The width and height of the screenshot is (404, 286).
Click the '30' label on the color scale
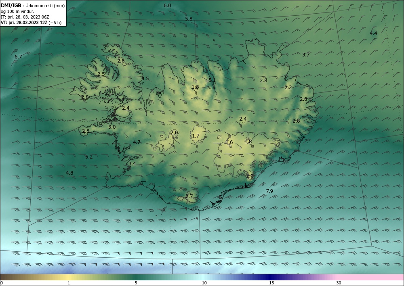[339, 283]
